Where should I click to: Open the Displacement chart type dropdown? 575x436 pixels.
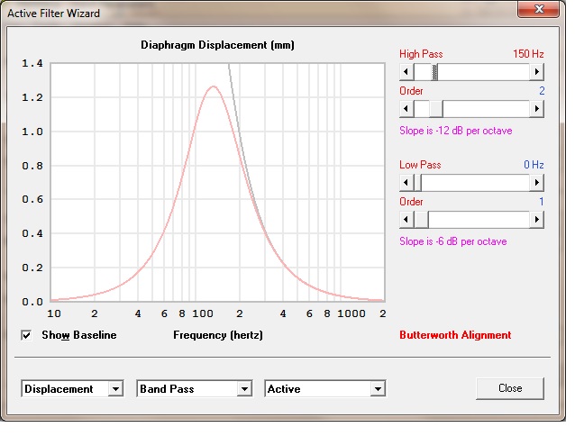click(x=115, y=389)
